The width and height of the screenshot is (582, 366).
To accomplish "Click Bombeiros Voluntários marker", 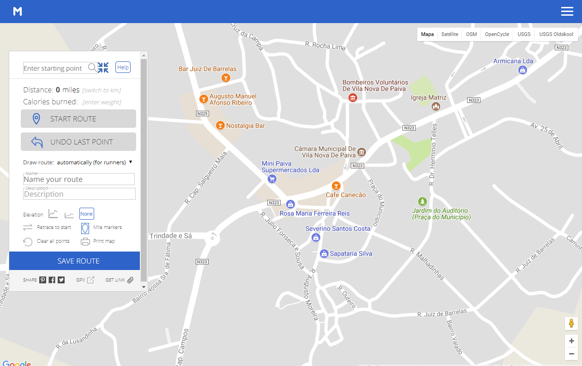I will (353, 97).
